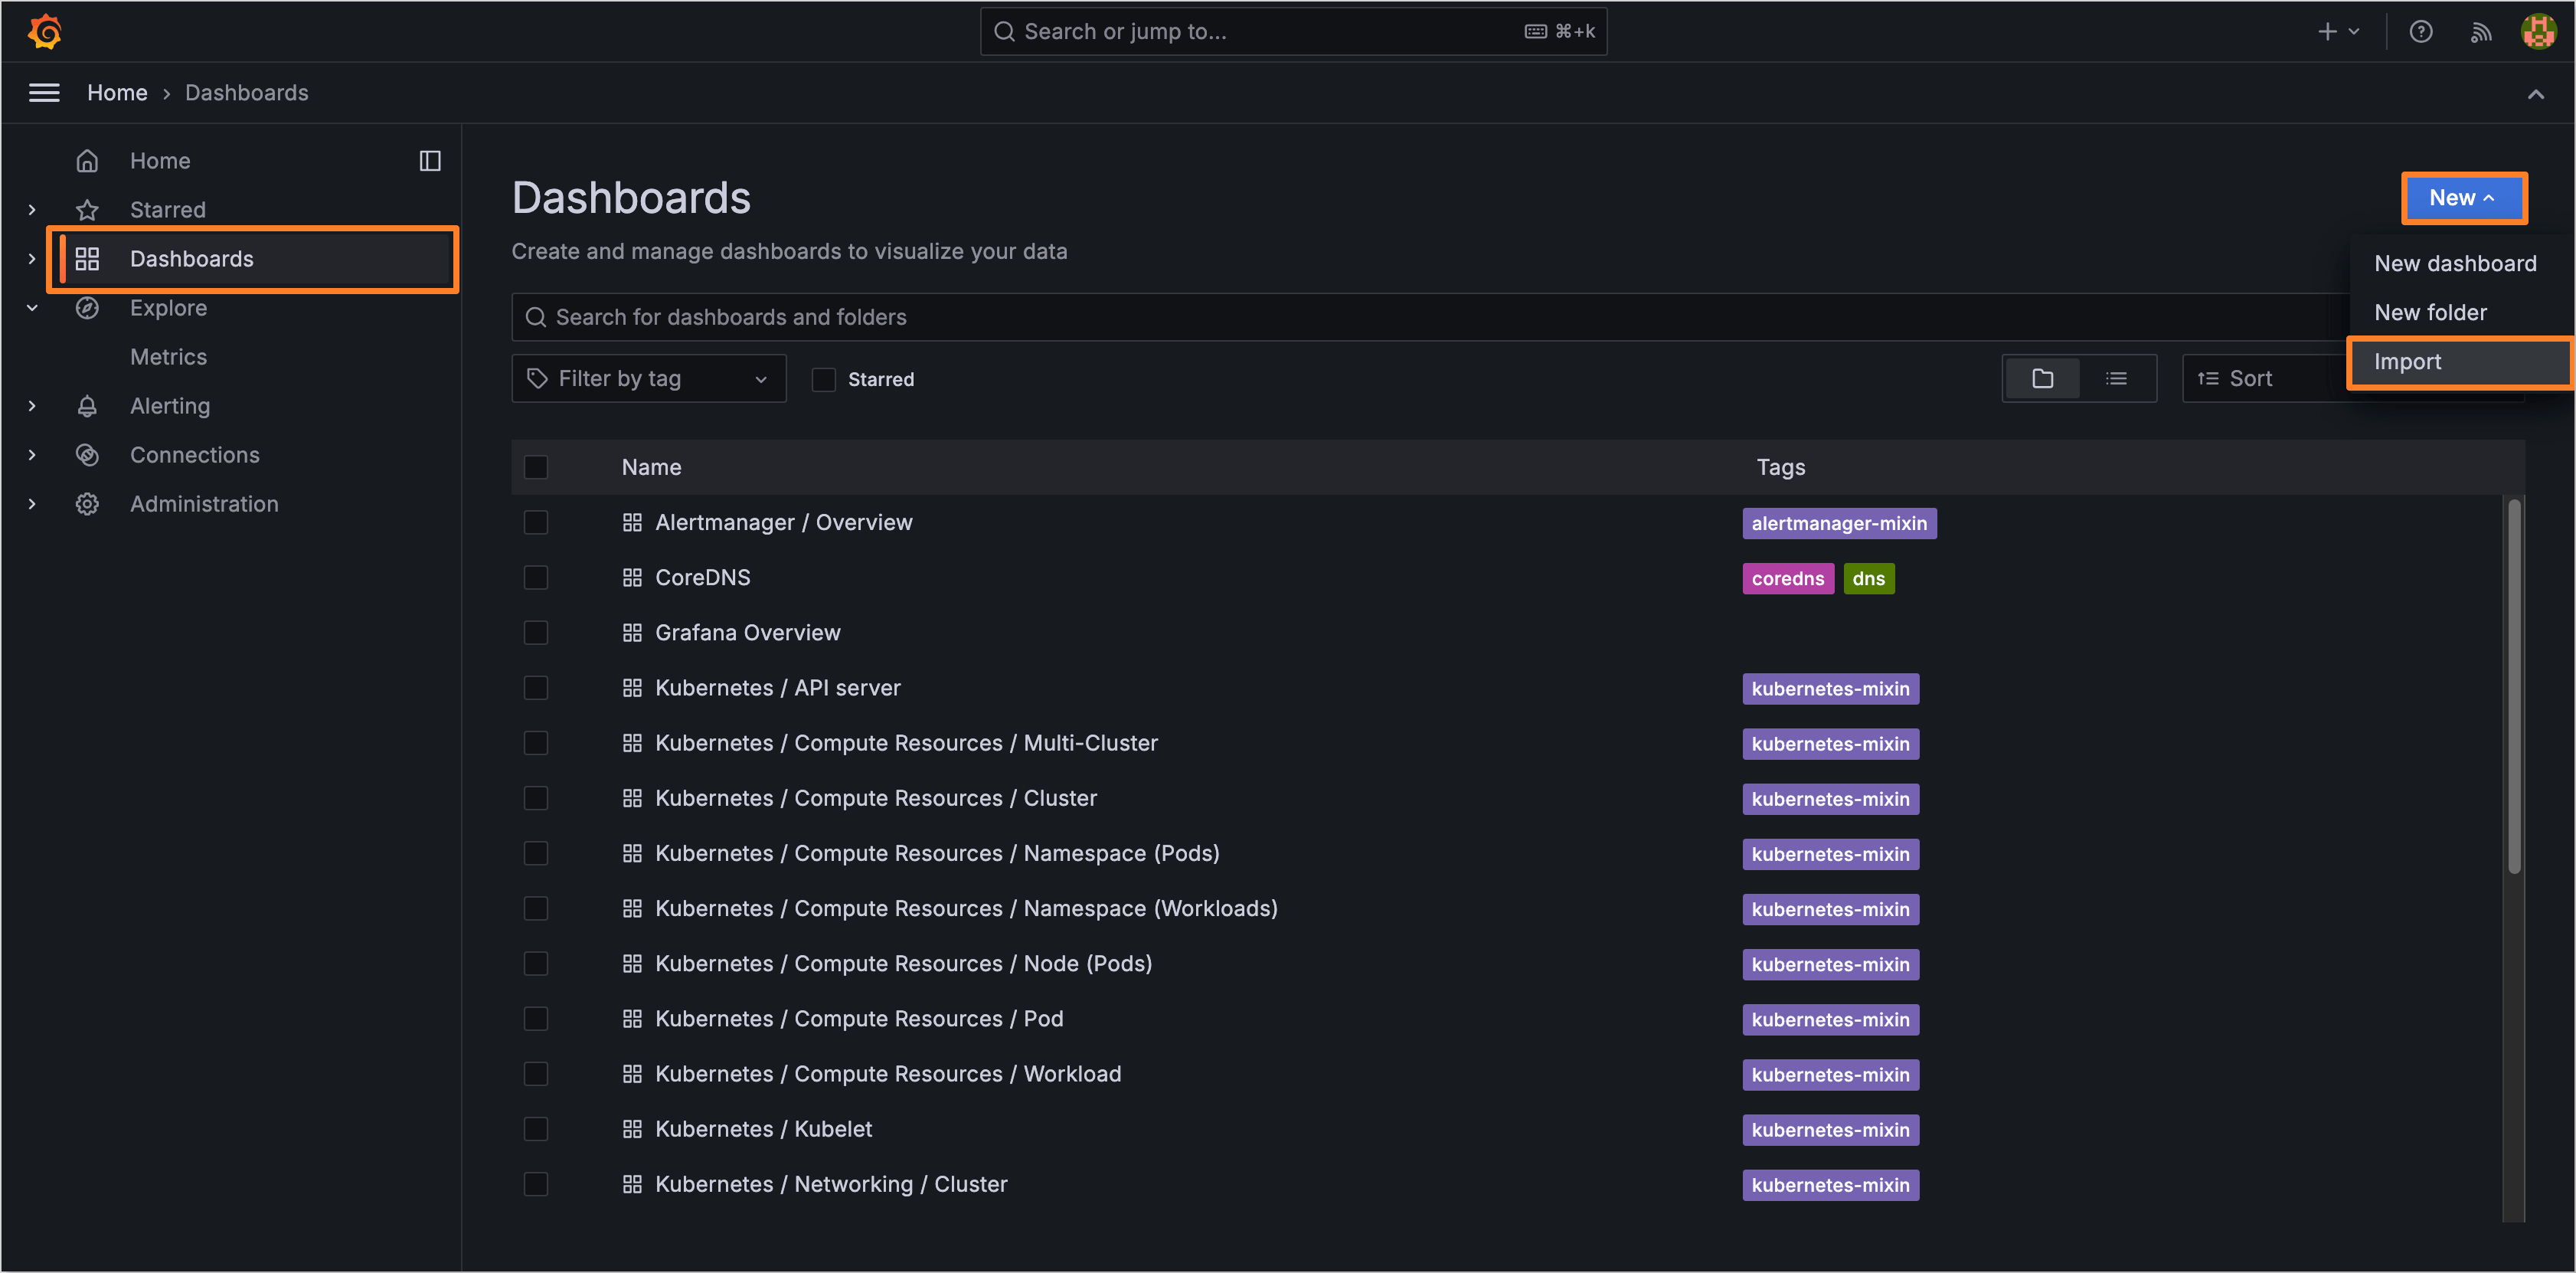The width and height of the screenshot is (2576, 1273).
Task: Select New folder from the menu
Action: point(2430,312)
